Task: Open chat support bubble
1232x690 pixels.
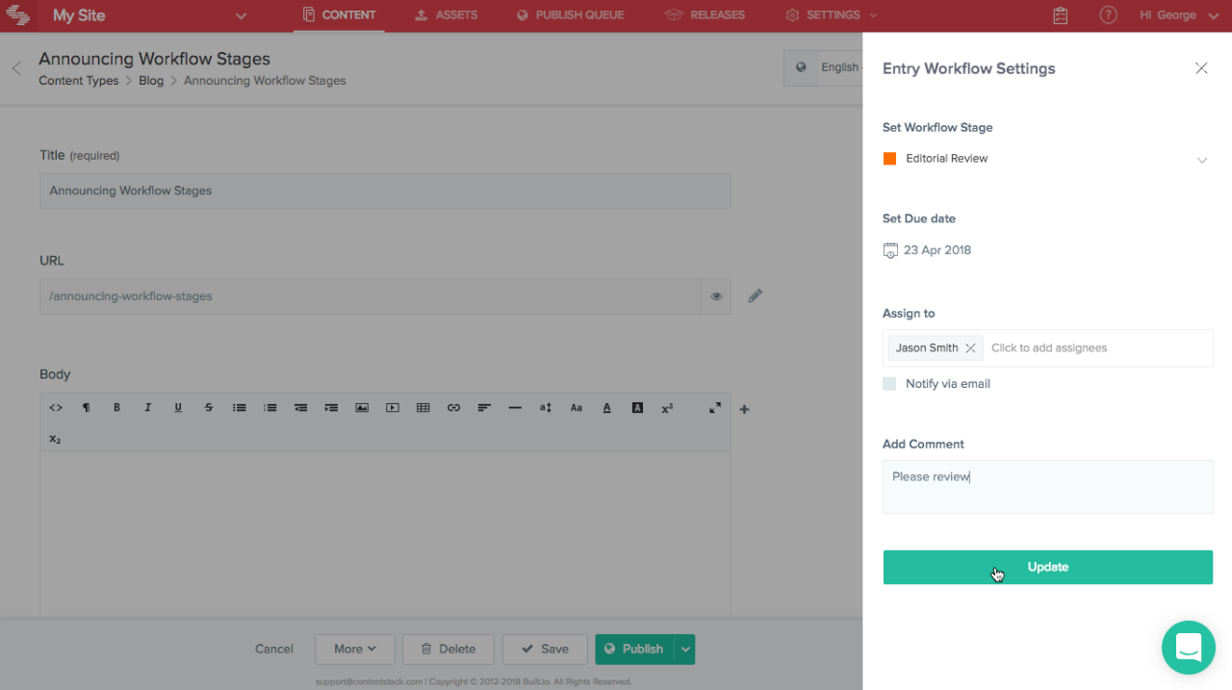Action: pos(1189,648)
